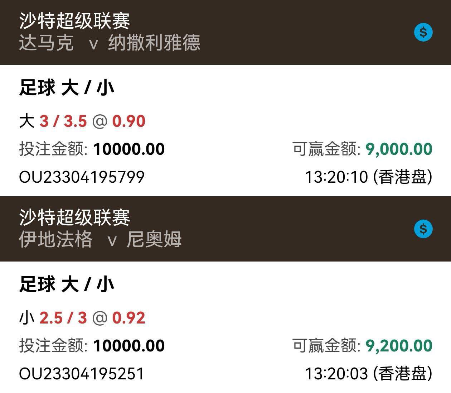The image size is (451, 393).
Task: Click the 9,200.00 possible winnings amount
Action: pos(398,346)
